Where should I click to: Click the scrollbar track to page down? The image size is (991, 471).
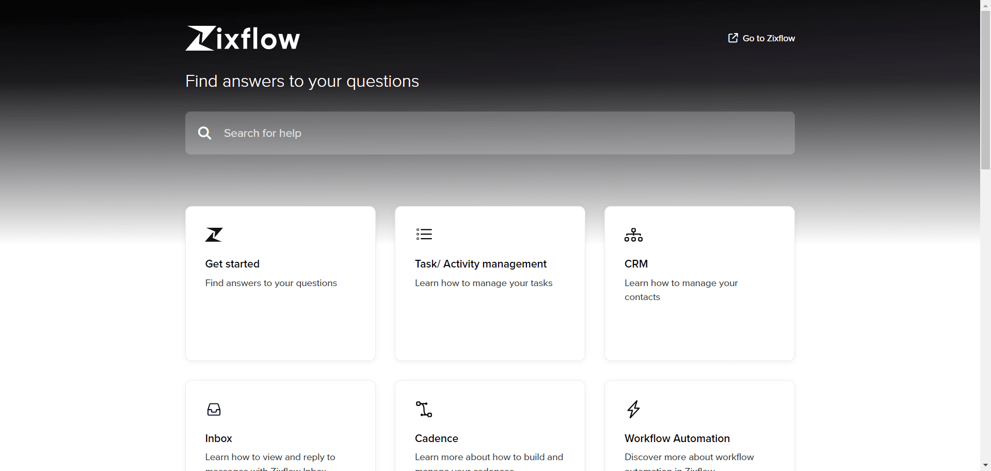(x=985, y=310)
